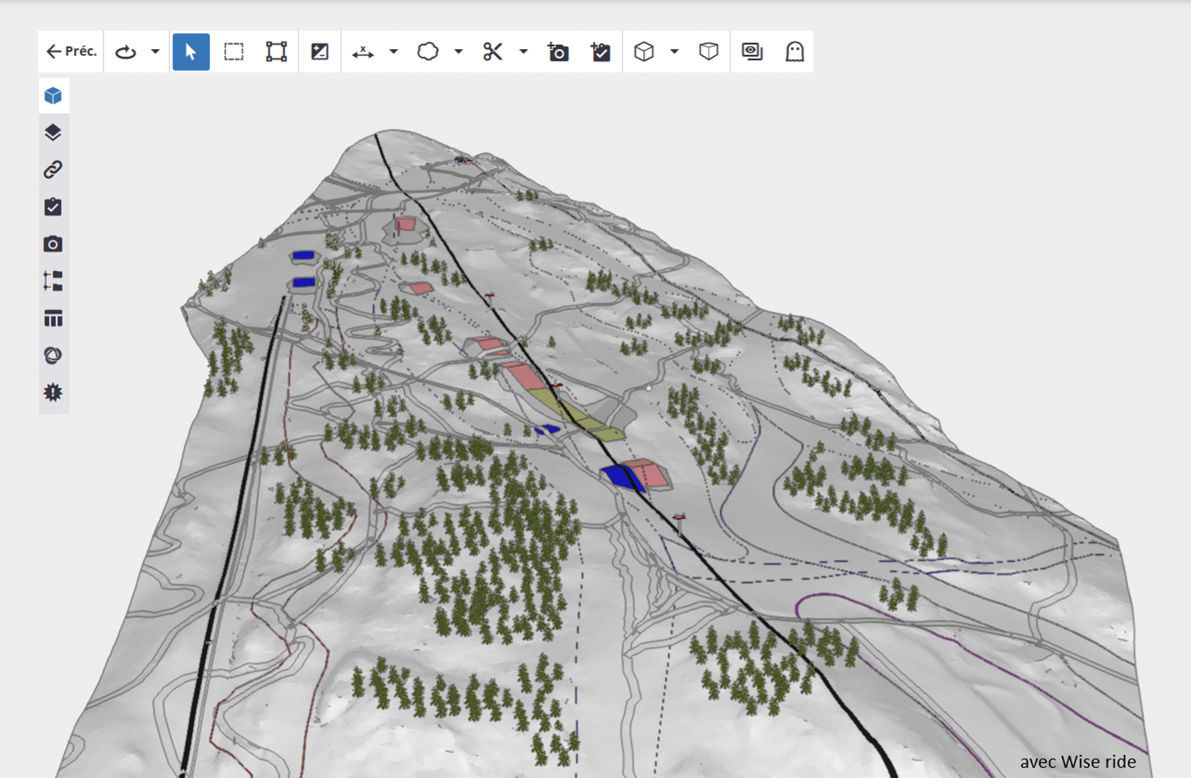
Task: Open the orbit tool dropdown arrow
Action: click(x=155, y=51)
